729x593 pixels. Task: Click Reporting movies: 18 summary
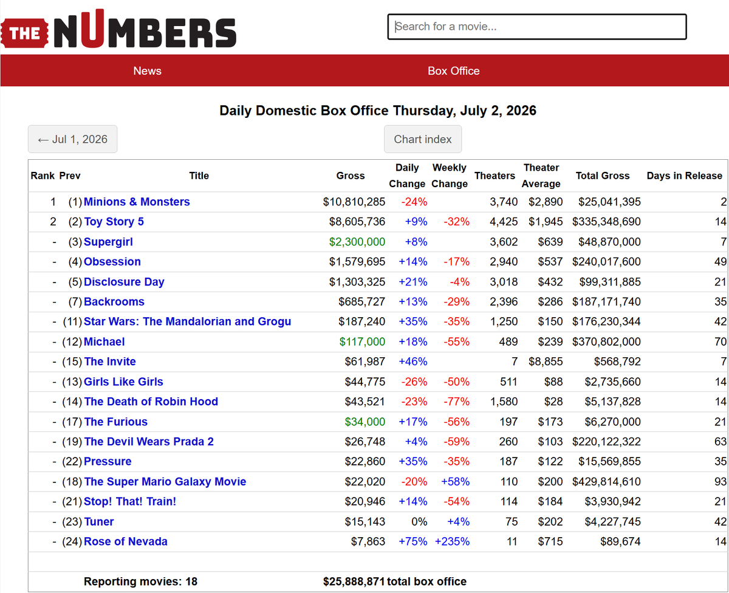pyautogui.click(x=140, y=581)
